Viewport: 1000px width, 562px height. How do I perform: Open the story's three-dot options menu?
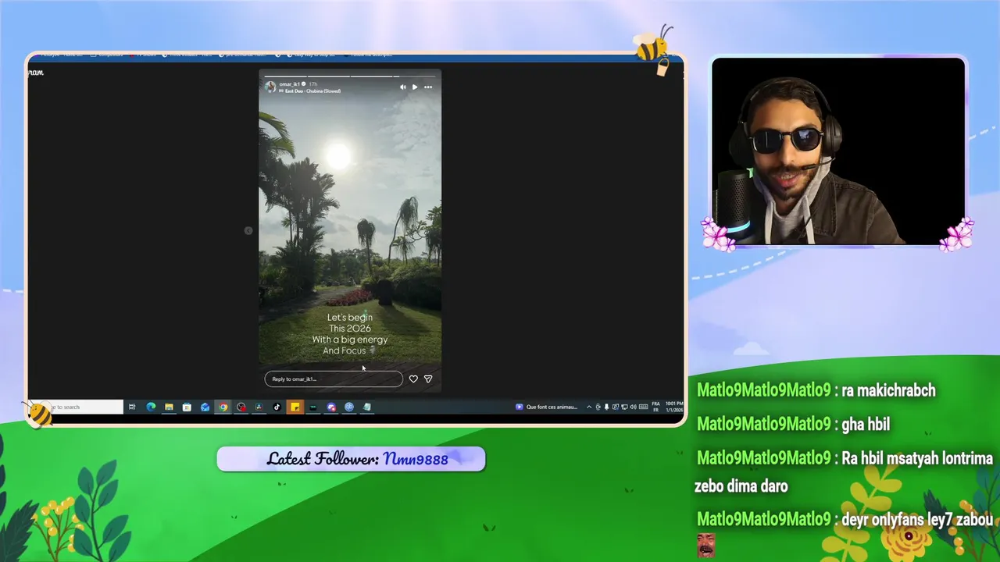(x=428, y=87)
